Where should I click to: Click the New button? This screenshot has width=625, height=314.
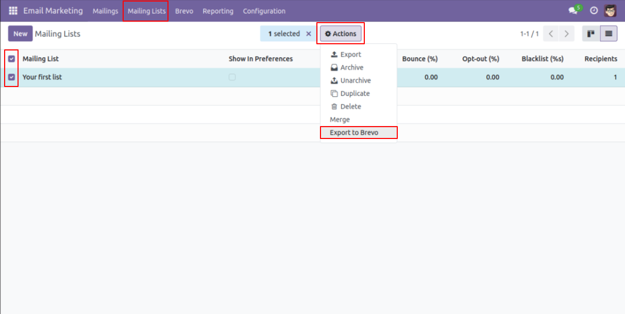tap(20, 34)
